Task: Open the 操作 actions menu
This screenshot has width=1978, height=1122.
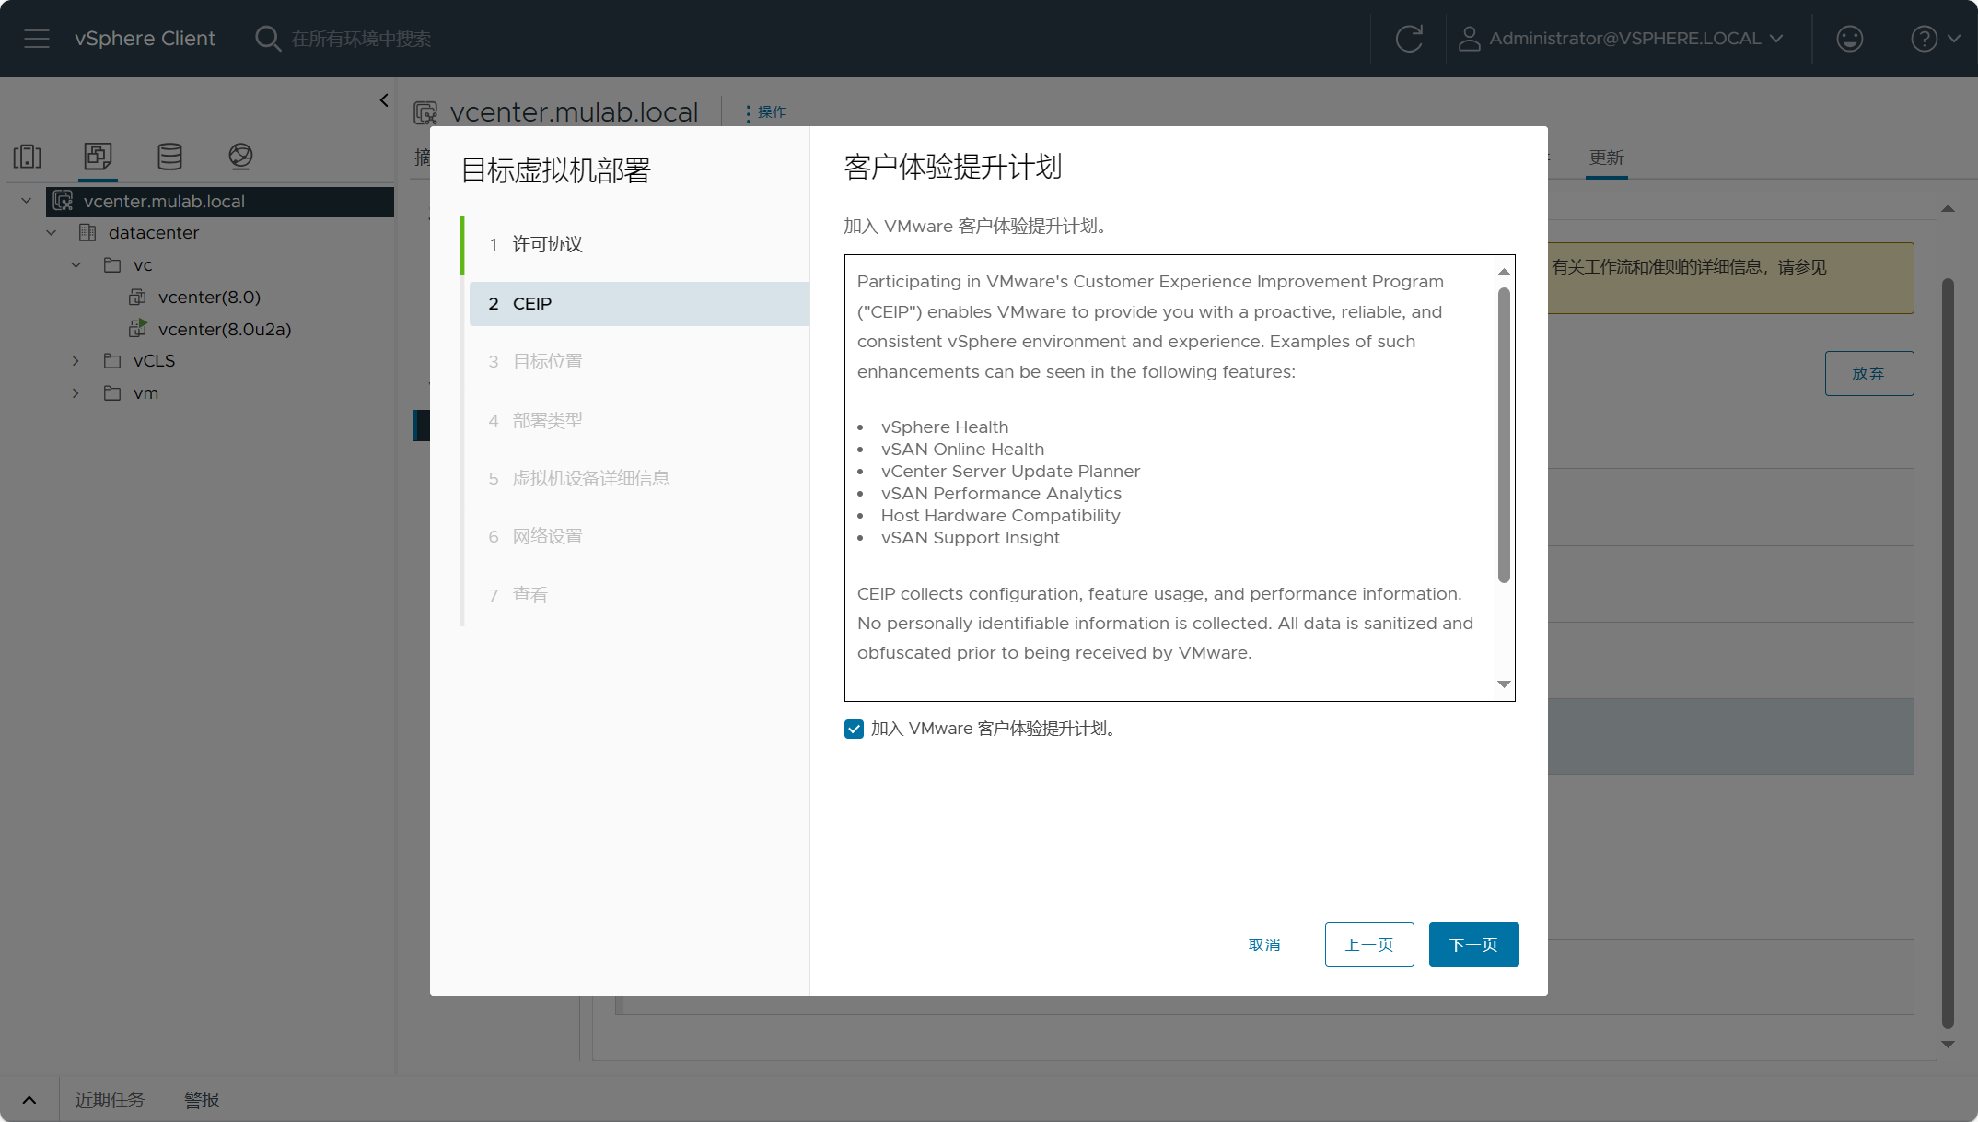Action: tap(766, 112)
